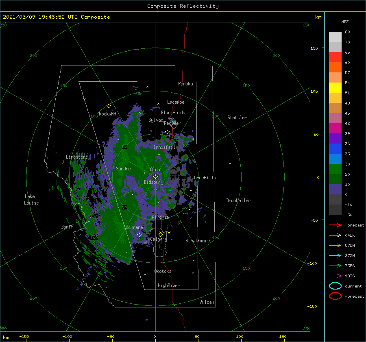The image size is (366, 342).
Task: Click the yellow diamond marker below RedDeer
Action: coord(167,132)
